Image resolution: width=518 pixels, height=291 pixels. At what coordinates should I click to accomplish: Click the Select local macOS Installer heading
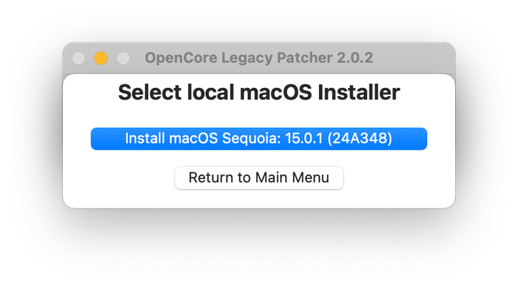(259, 92)
